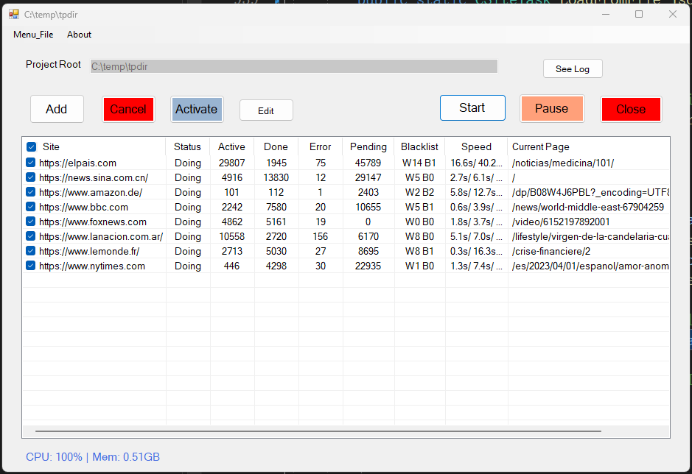
Task: Click the Status column header
Action: (x=188, y=146)
